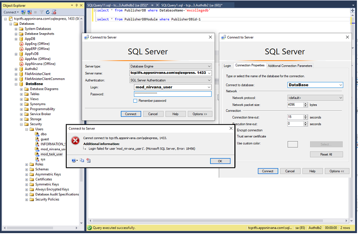The image size is (360, 237).
Task: Open the document tabs overflow dropdown arrow
Action: click(353, 5)
